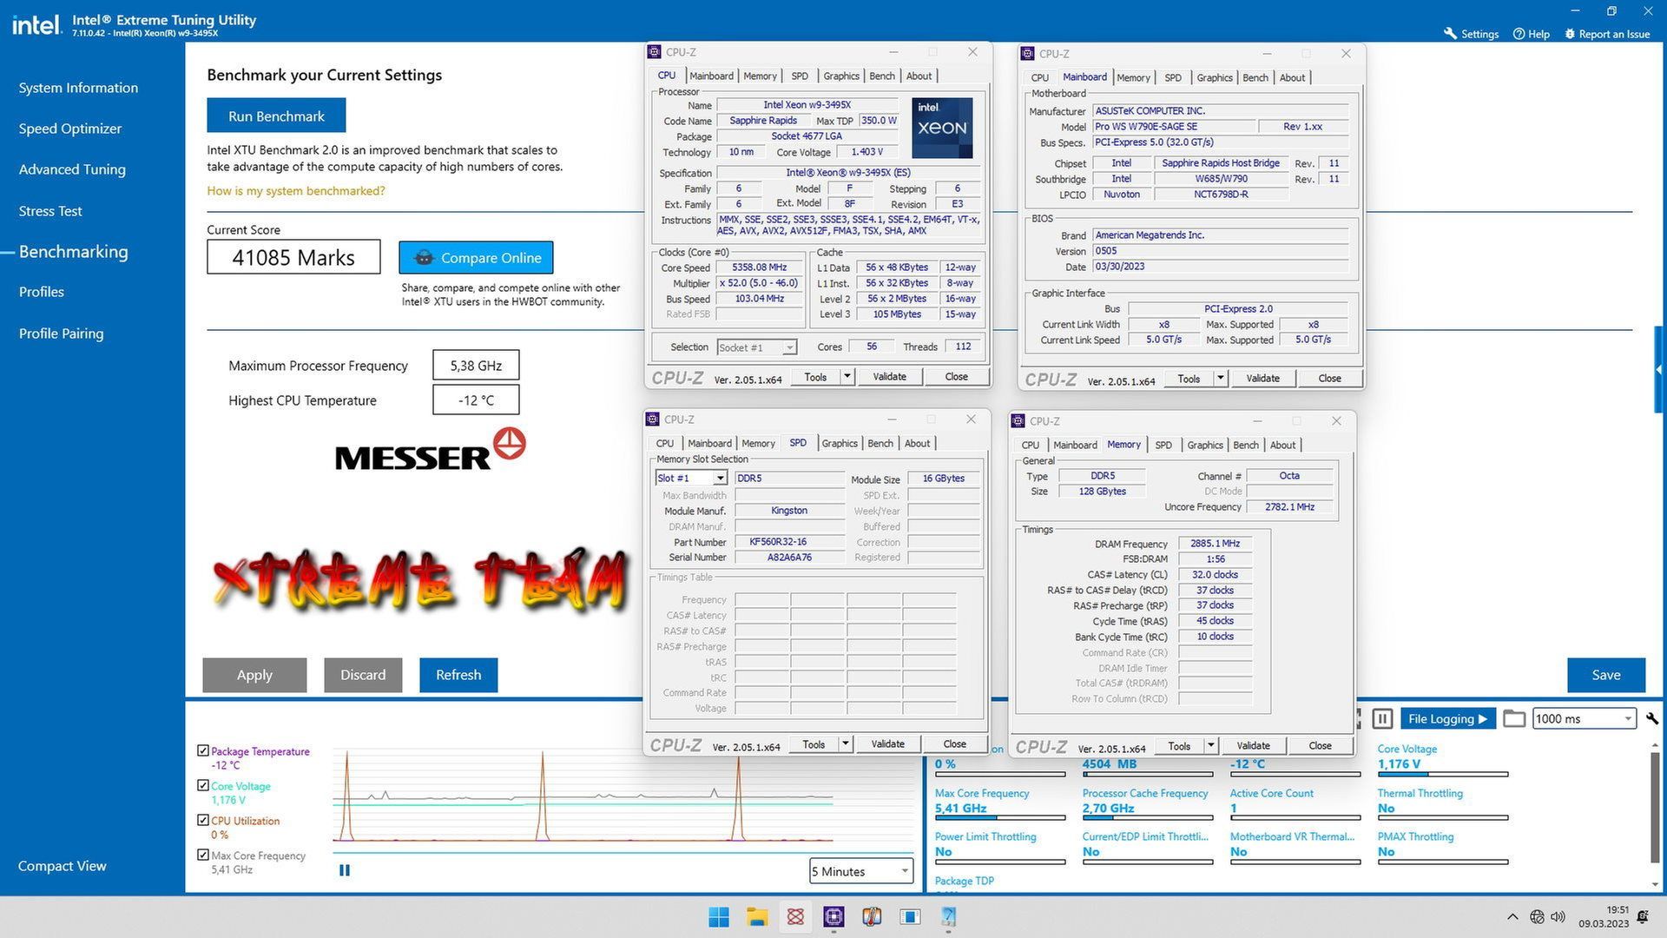Switch to SPD tab in Memory window
1667x938 pixels.
tap(1163, 446)
